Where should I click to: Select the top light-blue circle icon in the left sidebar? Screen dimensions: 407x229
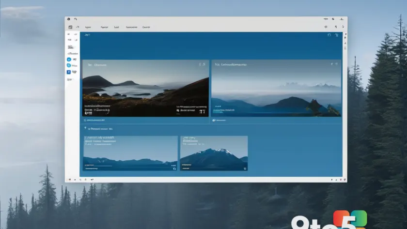[69, 60]
